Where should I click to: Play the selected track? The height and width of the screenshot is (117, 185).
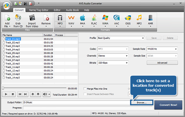tap(6, 94)
